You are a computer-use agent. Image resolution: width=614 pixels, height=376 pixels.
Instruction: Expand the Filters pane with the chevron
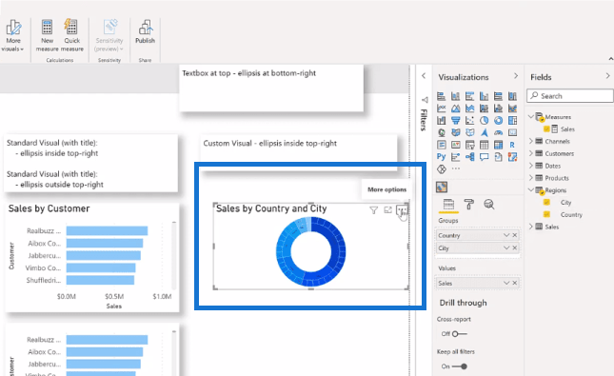(424, 76)
